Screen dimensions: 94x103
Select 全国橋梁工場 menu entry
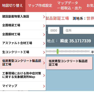coord(23,25)
